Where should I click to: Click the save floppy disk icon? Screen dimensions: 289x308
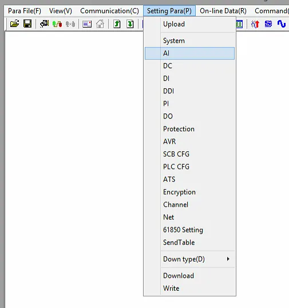27,24
